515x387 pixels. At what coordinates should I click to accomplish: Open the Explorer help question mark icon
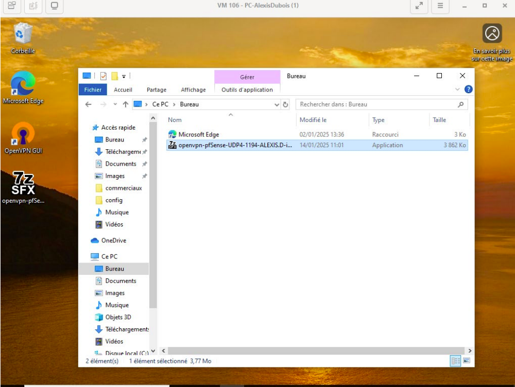468,89
